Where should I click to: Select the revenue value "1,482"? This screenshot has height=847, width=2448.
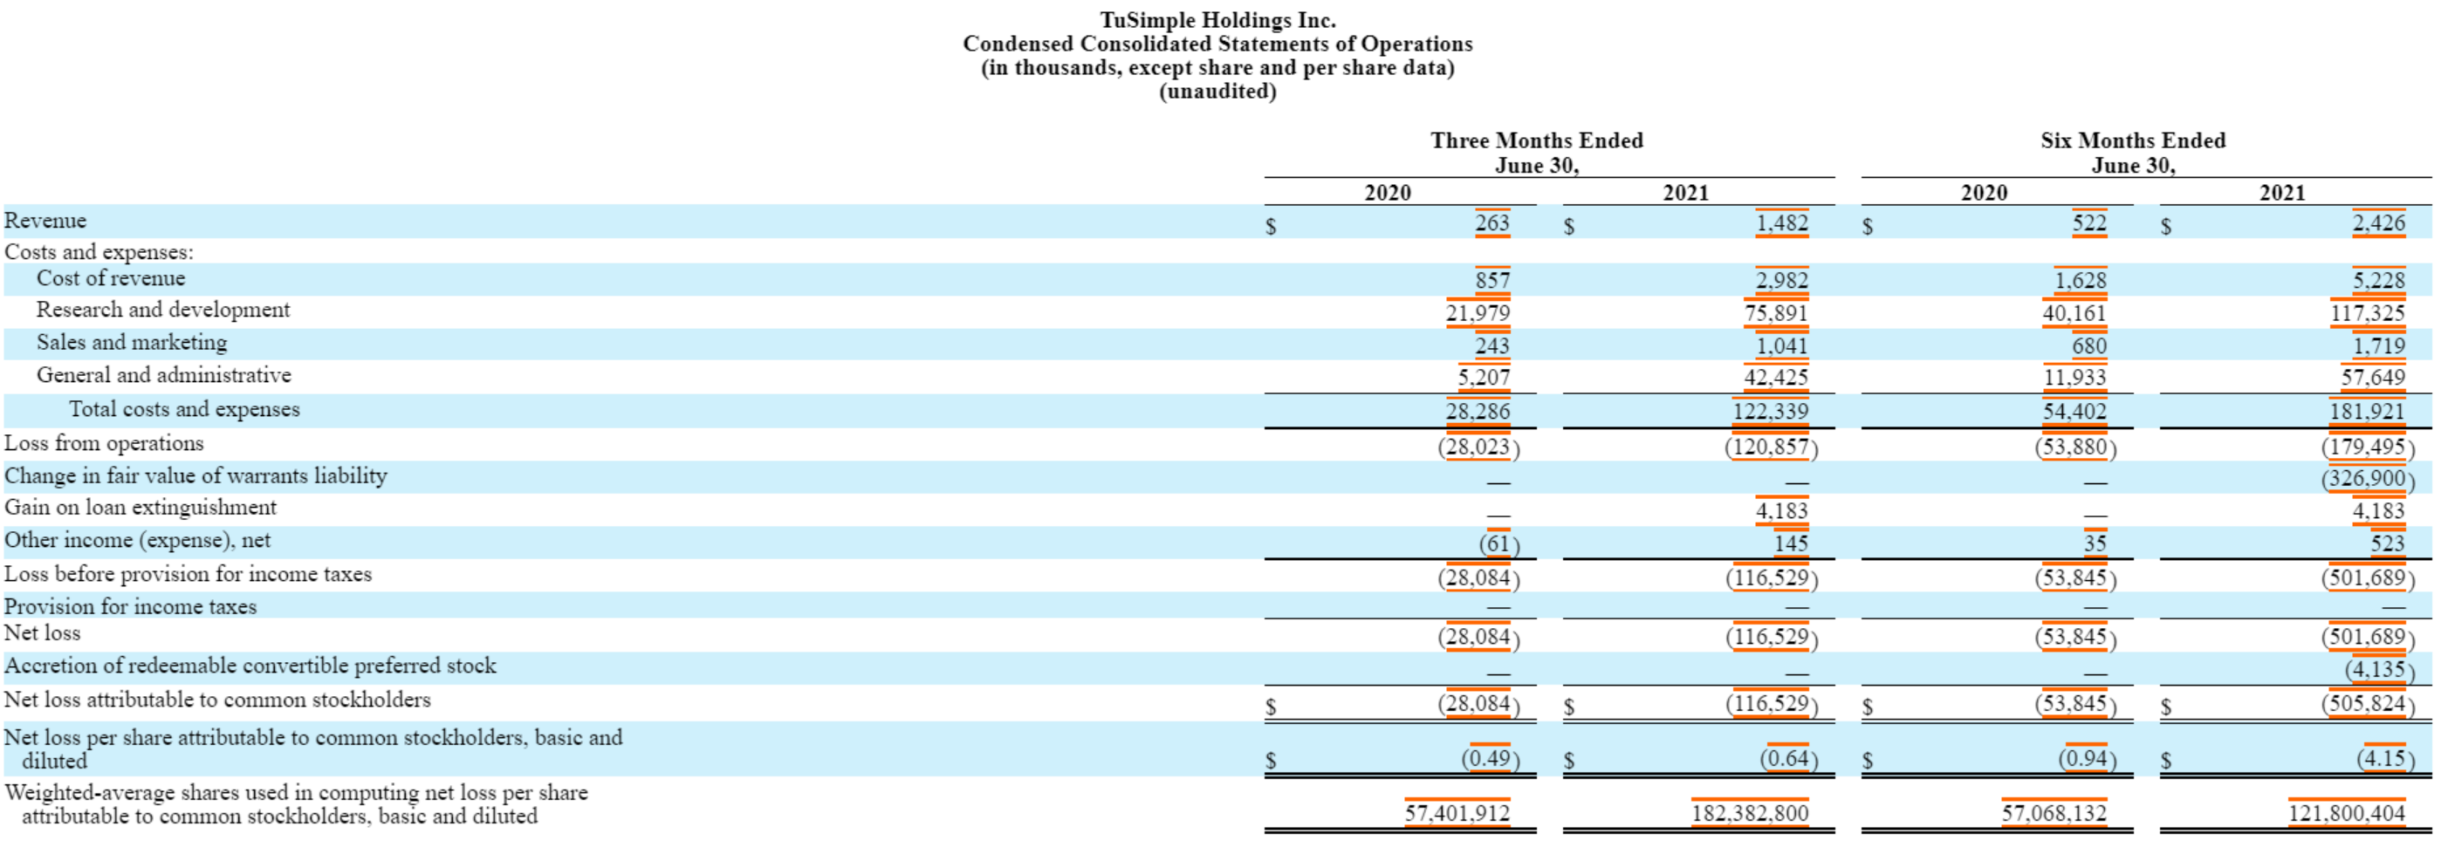pos(1782,223)
